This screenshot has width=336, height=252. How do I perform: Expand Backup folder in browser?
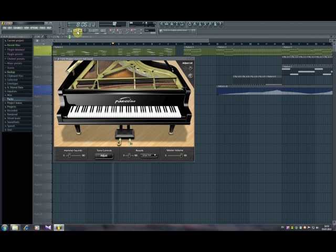pos(11,72)
